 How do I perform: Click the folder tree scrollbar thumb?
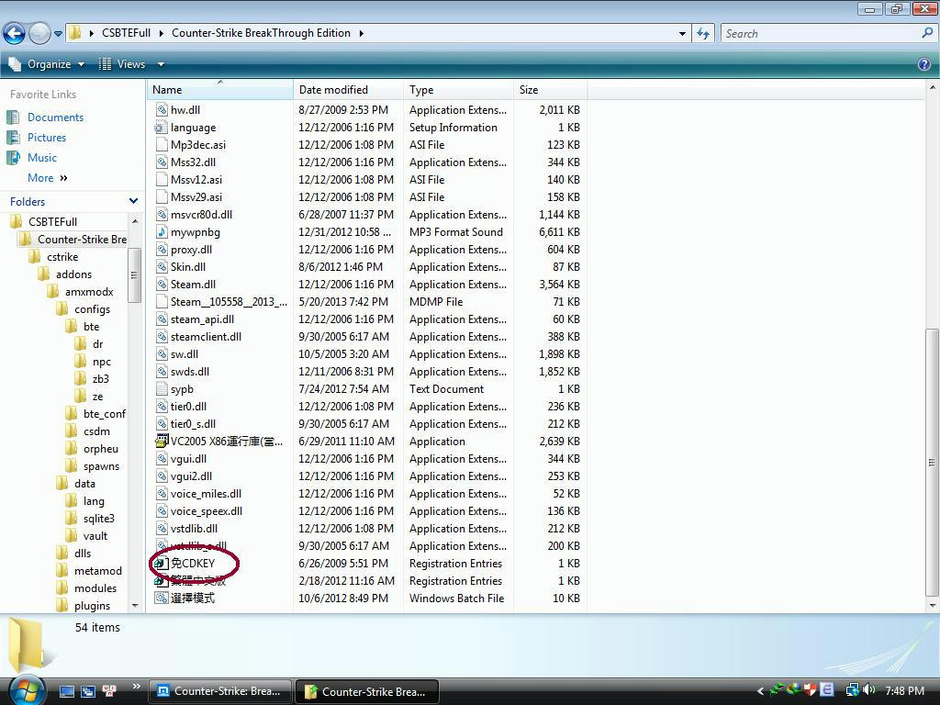tap(134, 275)
